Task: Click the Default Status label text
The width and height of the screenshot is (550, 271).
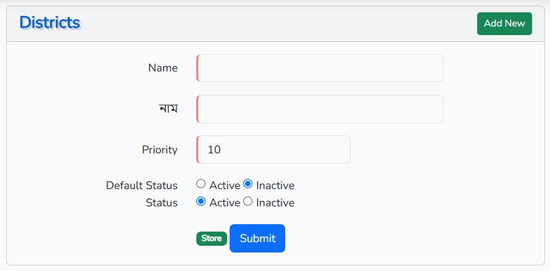Action: pyautogui.click(x=142, y=185)
